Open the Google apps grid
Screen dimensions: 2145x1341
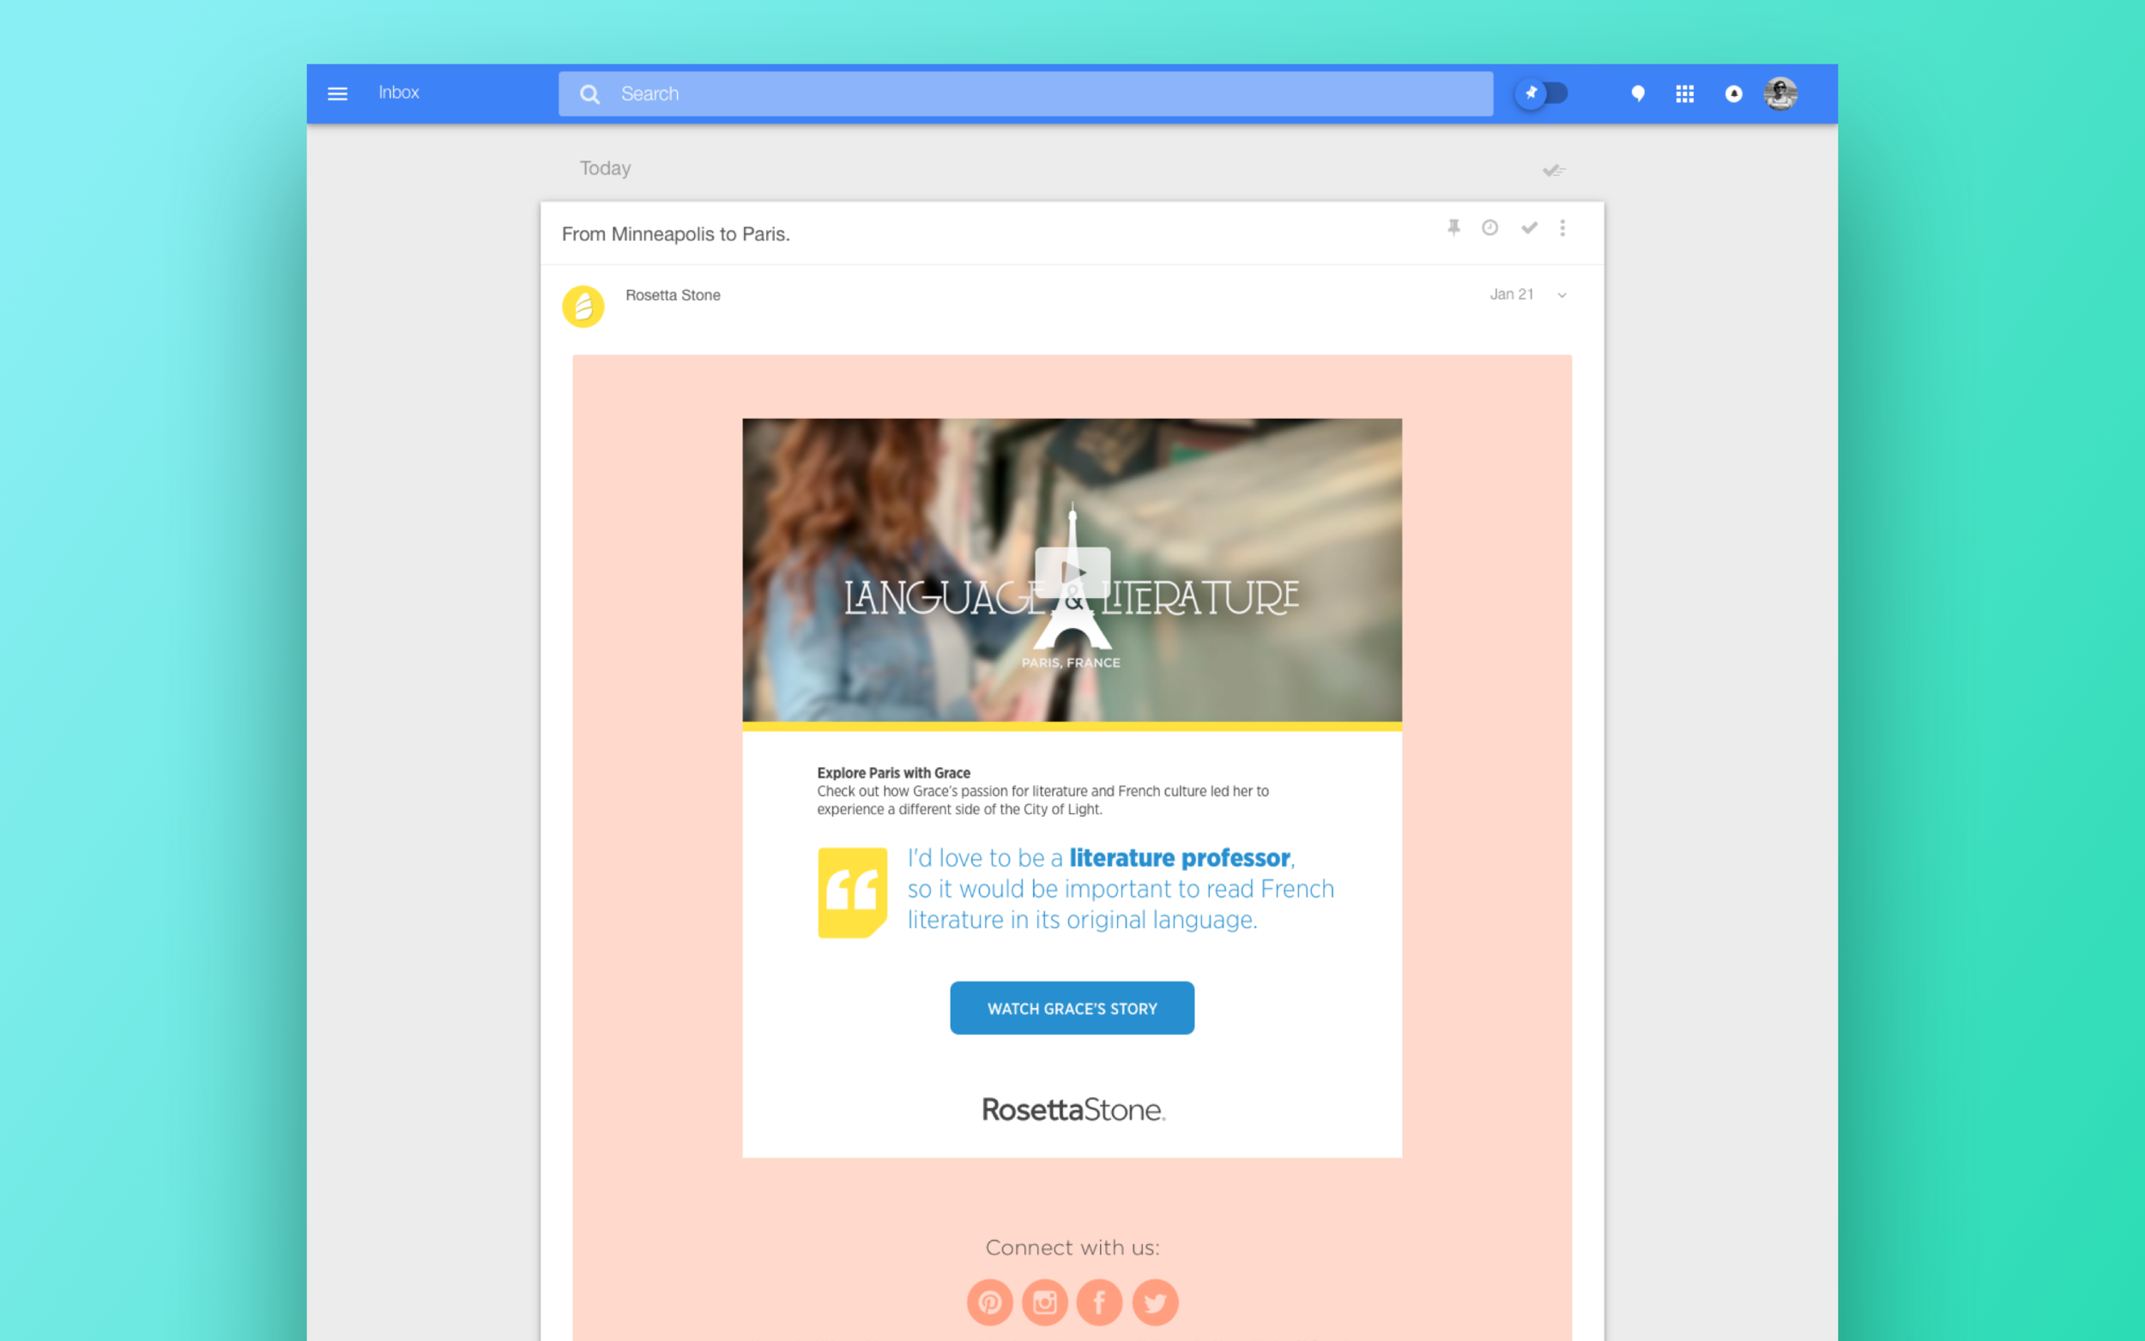pyautogui.click(x=1685, y=94)
